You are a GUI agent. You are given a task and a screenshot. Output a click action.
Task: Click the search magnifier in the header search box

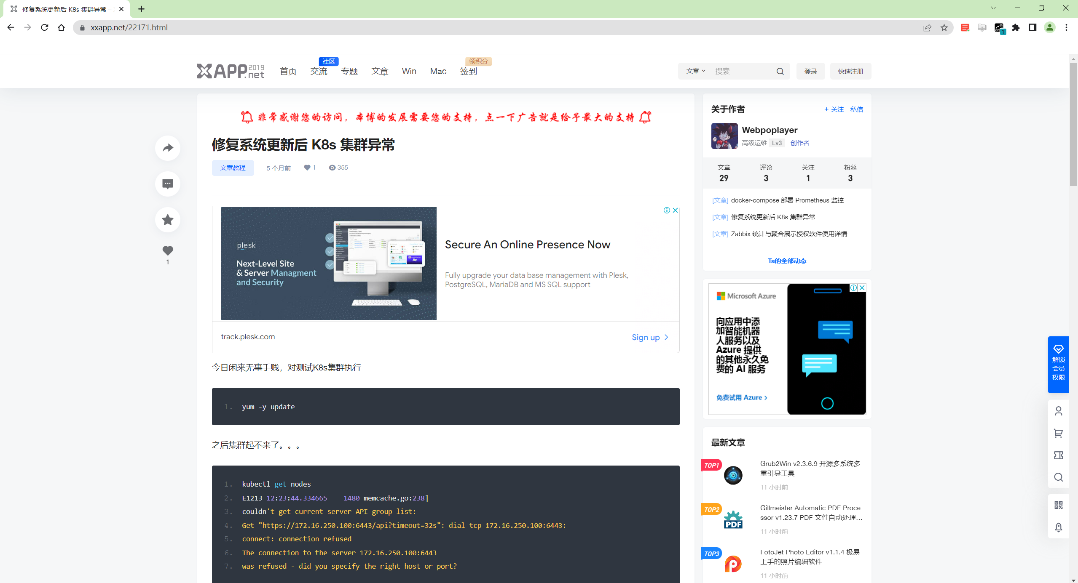[x=780, y=71]
